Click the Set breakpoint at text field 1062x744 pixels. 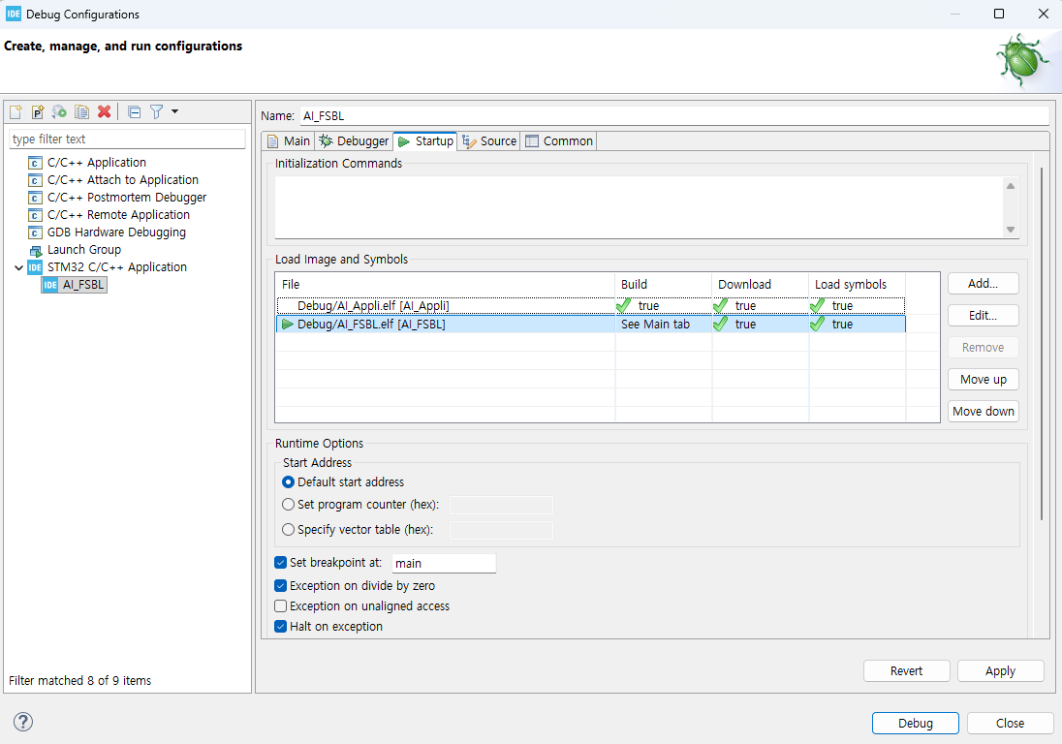point(443,563)
